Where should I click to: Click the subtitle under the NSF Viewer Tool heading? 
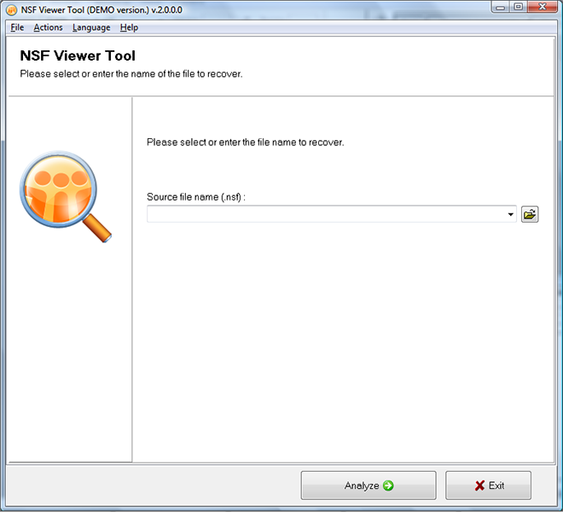tap(131, 73)
